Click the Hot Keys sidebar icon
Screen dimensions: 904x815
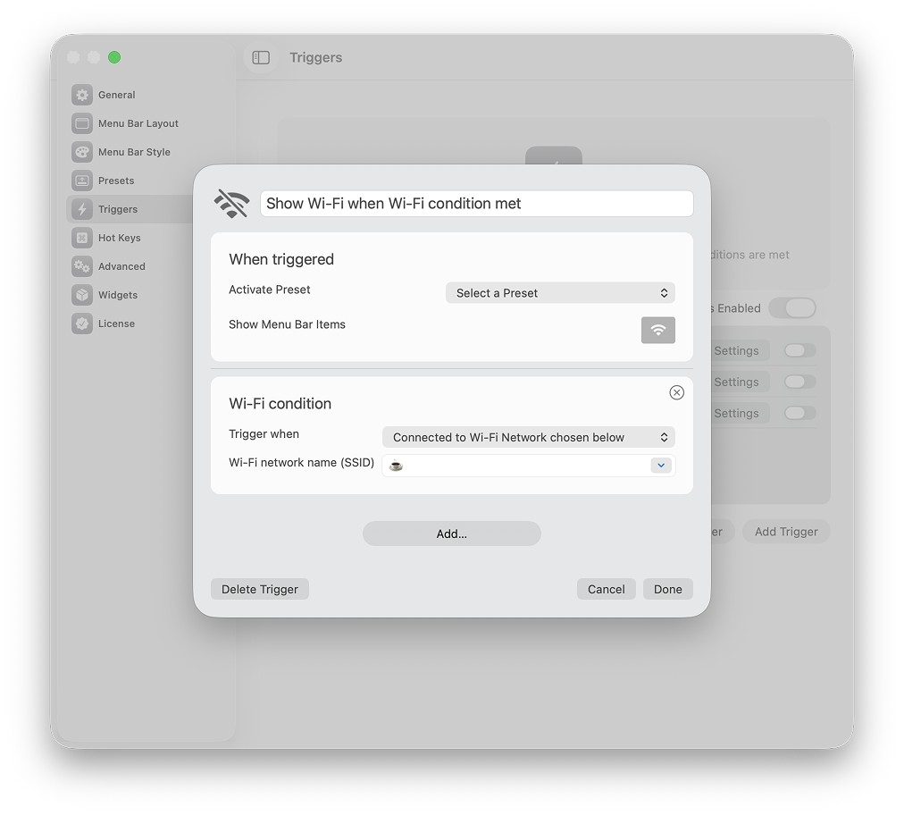(82, 238)
